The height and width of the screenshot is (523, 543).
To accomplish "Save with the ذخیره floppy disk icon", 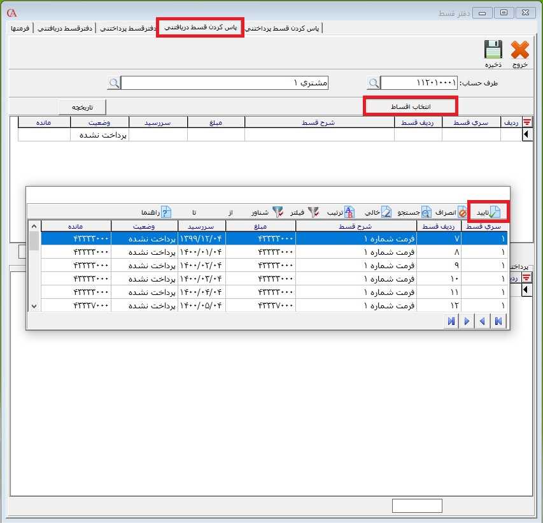I will click(x=493, y=50).
